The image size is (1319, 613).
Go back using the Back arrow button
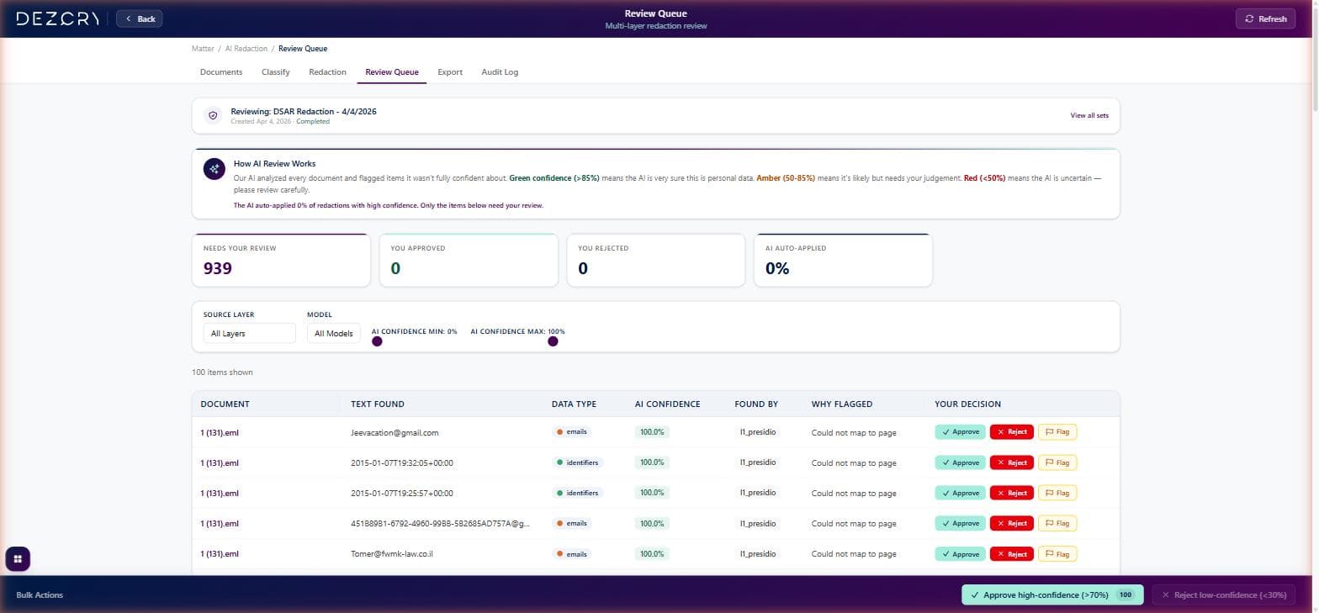pyautogui.click(x=140, y=18)
